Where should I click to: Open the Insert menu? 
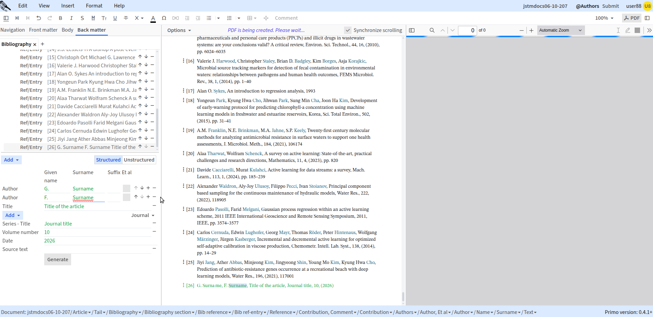coord(68,6)
